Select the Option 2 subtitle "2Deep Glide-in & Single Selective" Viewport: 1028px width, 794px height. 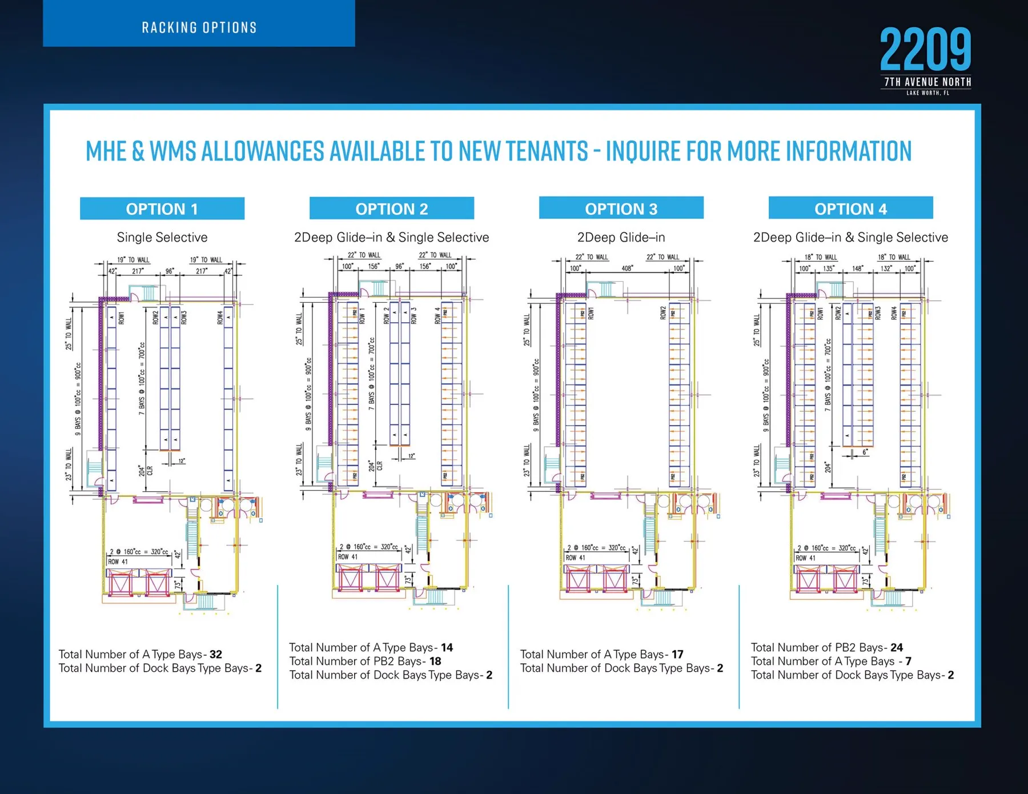[392, 237]
